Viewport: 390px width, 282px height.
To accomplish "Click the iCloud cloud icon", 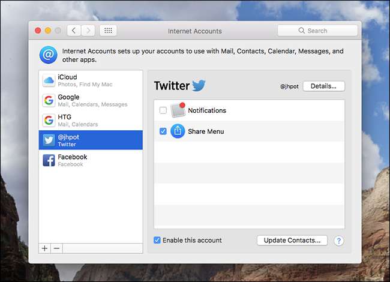I will (x=49, y=80).
